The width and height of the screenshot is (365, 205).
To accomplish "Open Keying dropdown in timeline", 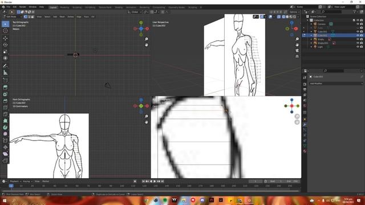I will coord(27,181).
